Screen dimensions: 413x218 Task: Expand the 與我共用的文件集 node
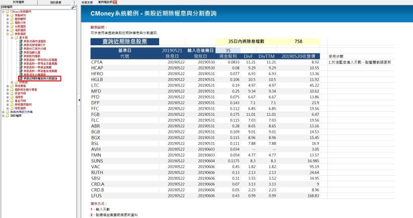(x=3, y=112)
